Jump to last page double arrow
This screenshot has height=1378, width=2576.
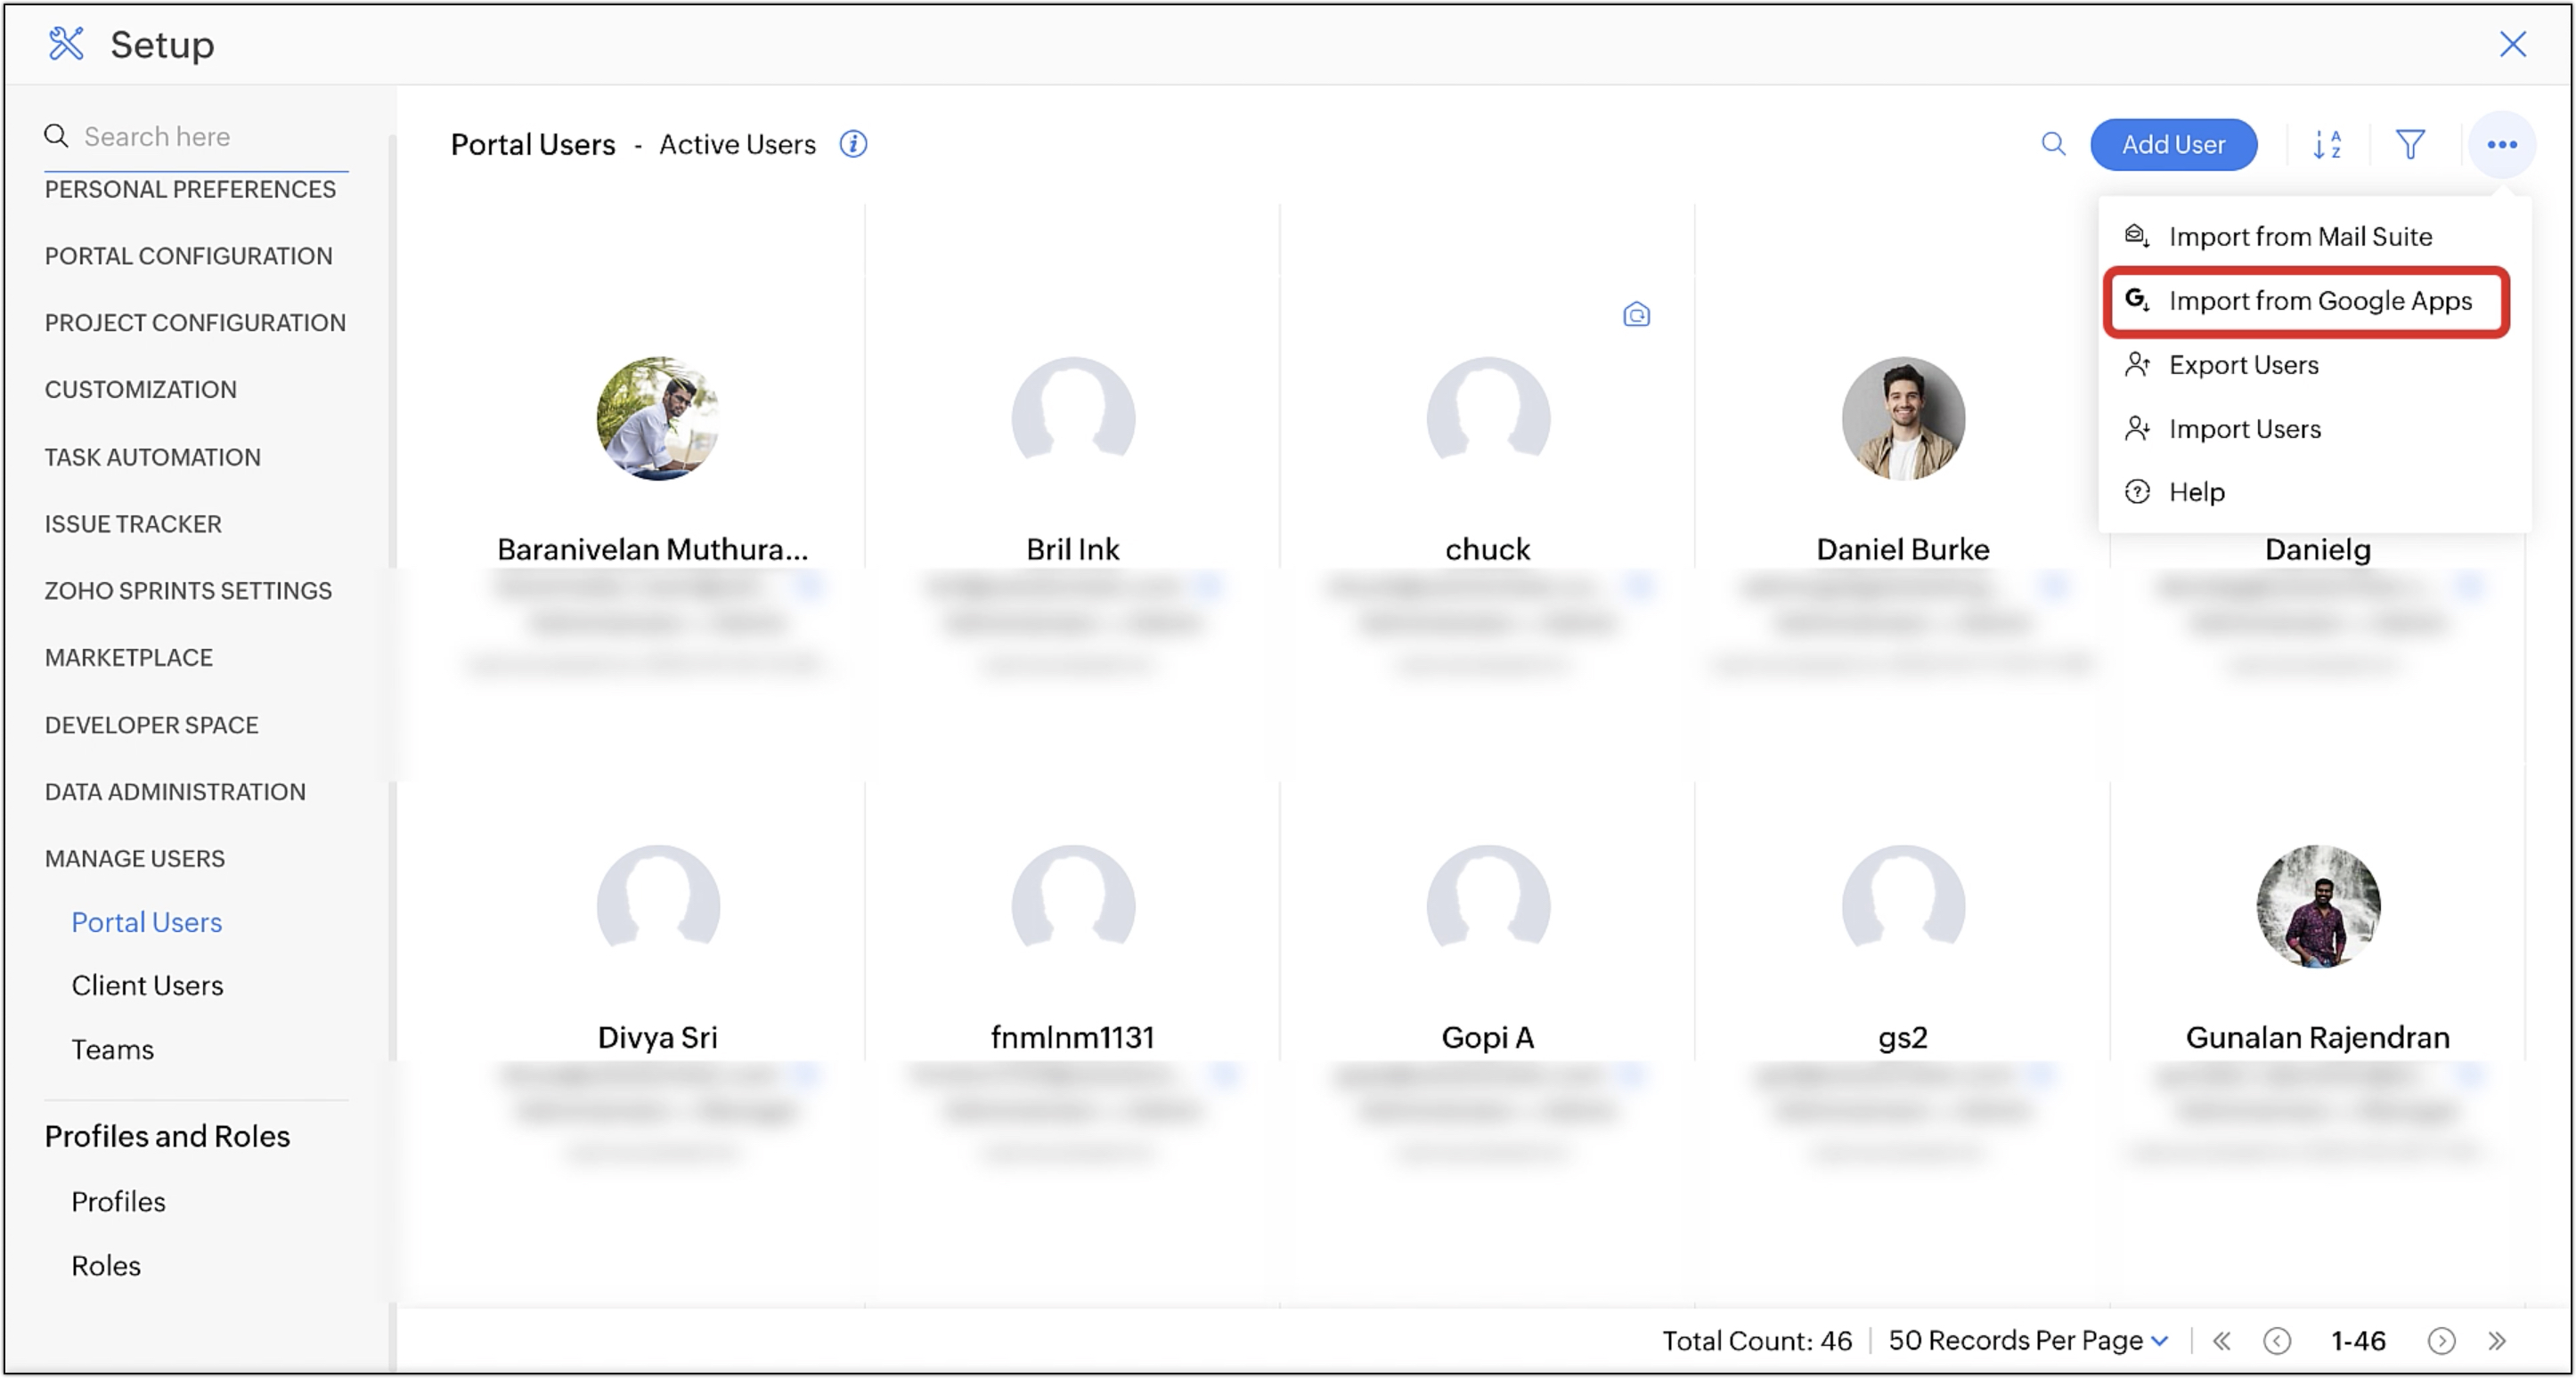click(2497, 1340)
